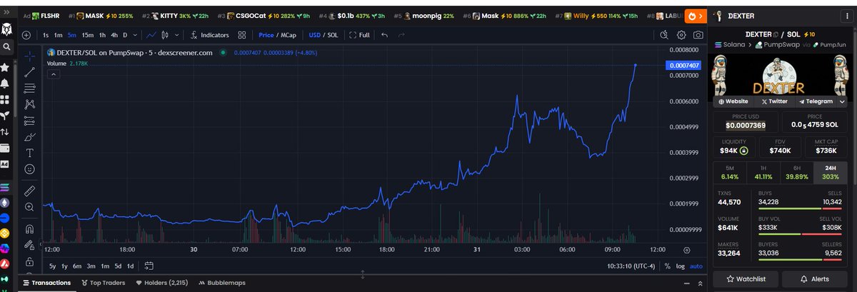Screen dimensions: 857x292
Task: Select the ruler measure tool
Action: (29, 191)
